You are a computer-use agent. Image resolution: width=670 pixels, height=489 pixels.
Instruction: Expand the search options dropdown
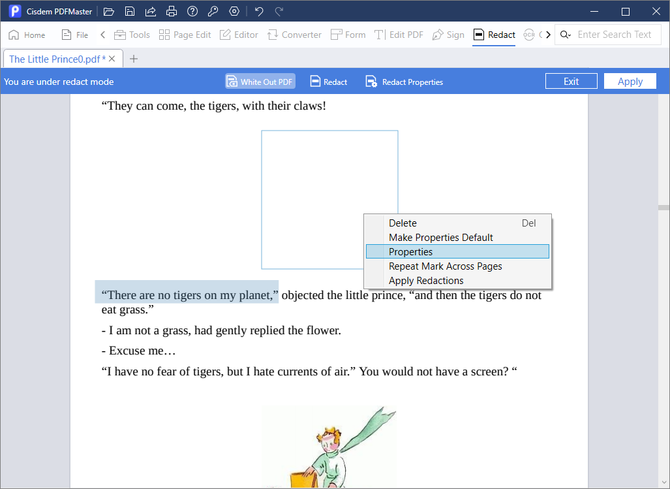pos(566,35)
